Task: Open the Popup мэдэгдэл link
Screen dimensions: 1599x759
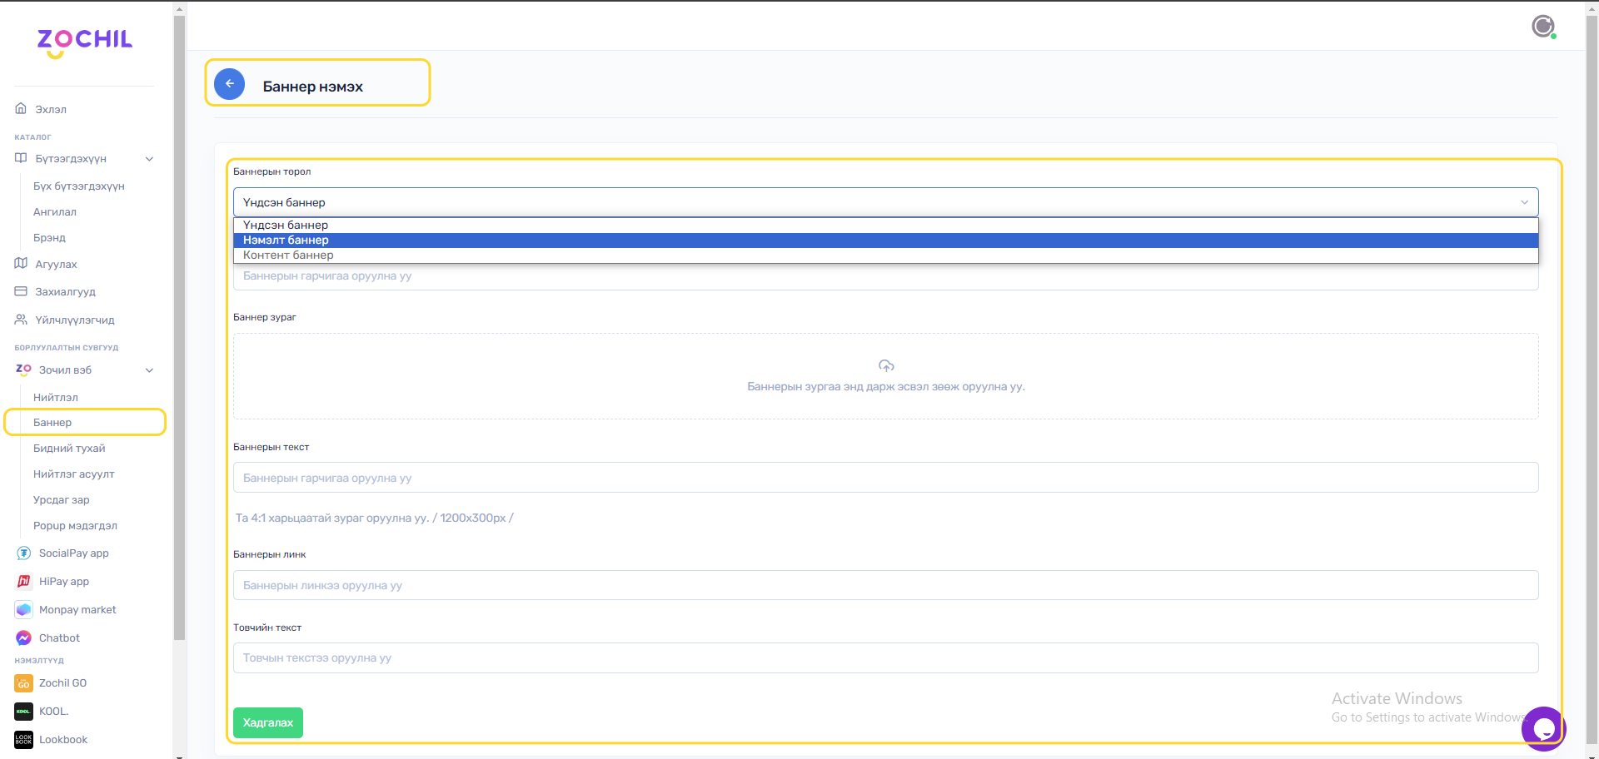Action: (x=75, y=526)
